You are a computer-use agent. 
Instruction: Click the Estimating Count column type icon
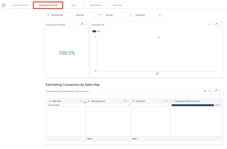[89, 101]
